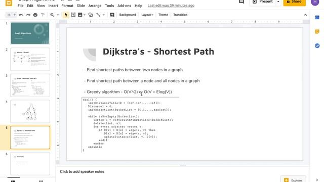The width and height of the screenshot is (324, 182).
Task: Select slide 6 Examples thumbnail
Action: pyautogui.click(x=30, y=164)
